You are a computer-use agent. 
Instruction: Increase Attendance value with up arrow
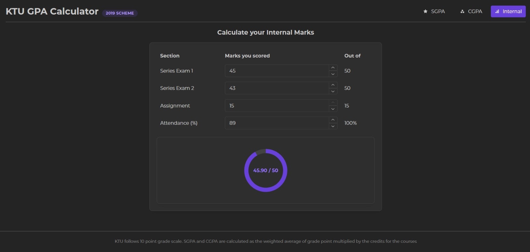tap(333, 120)
